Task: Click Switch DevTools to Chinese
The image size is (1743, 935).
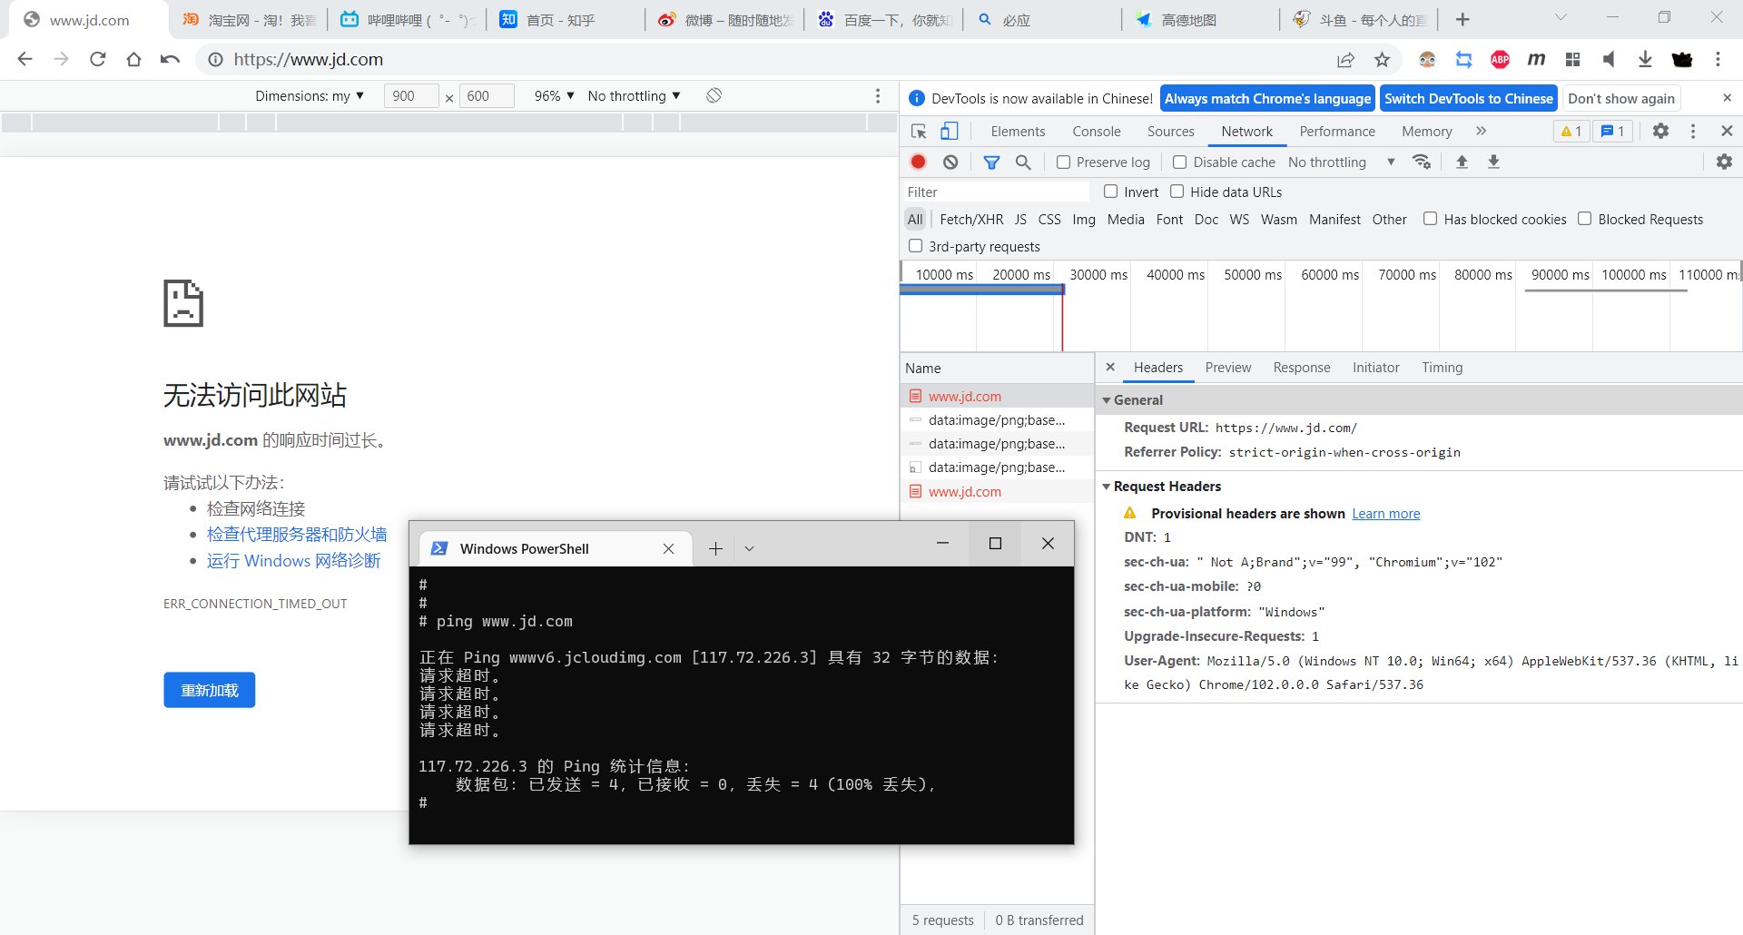Action: [x=1468, y=98]
